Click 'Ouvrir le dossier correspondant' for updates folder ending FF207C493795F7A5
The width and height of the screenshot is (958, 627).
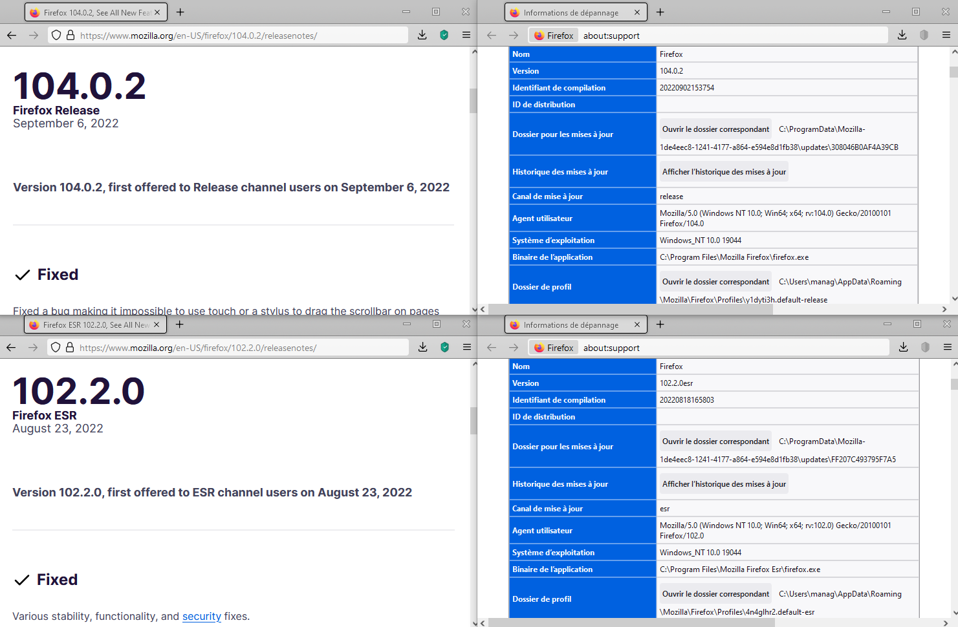pyautogui.click(x=715, y=441)
